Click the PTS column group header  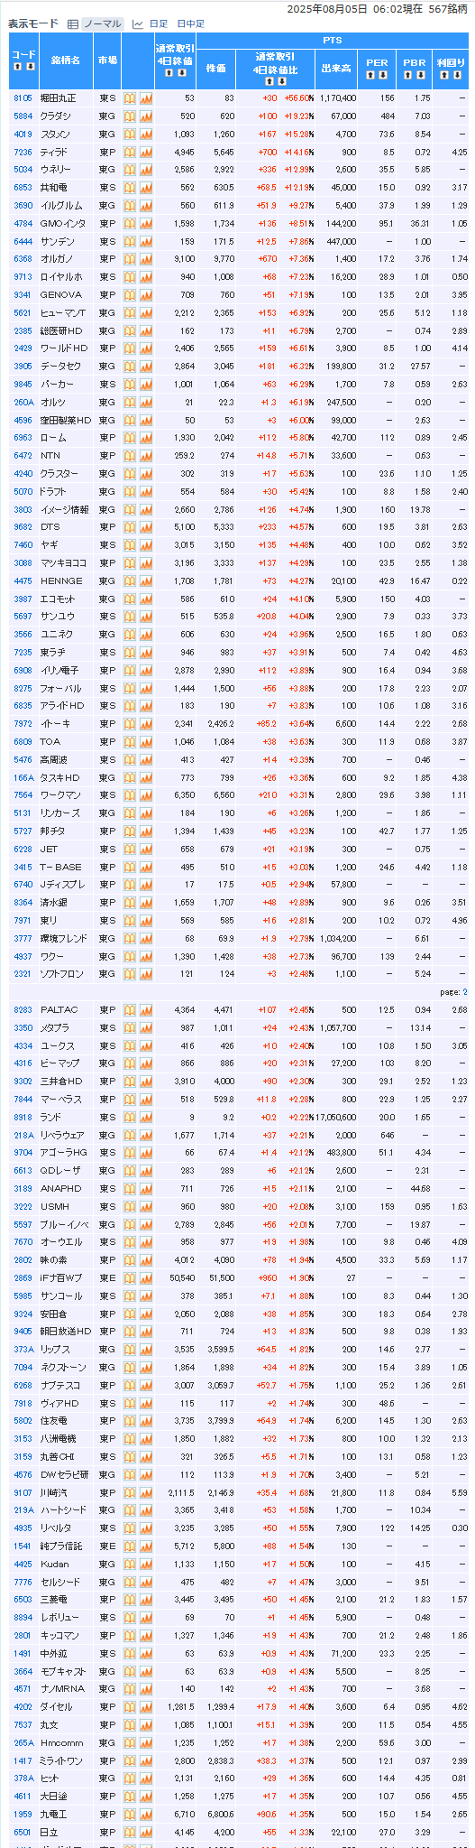(332, 41)
